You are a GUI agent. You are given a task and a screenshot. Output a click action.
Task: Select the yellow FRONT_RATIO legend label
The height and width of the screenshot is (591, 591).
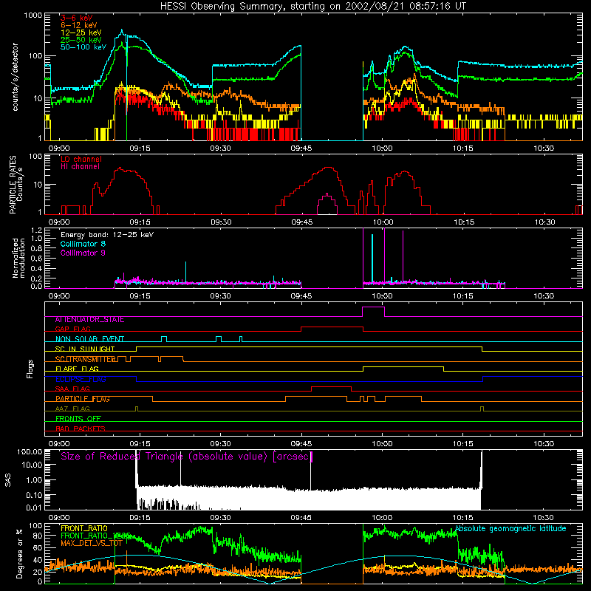[84, 528]
